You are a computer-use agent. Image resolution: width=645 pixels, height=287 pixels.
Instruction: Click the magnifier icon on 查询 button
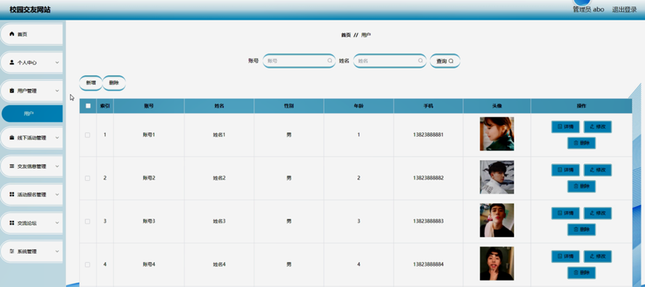451,61
